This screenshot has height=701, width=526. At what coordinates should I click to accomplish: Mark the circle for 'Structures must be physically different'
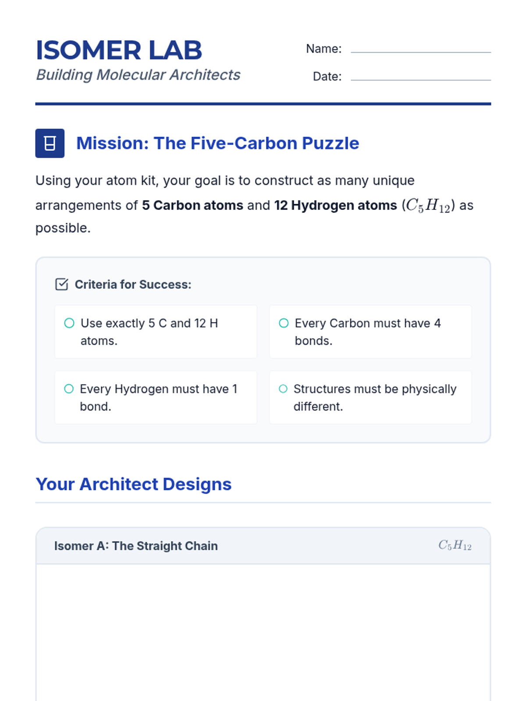[283, 389]
